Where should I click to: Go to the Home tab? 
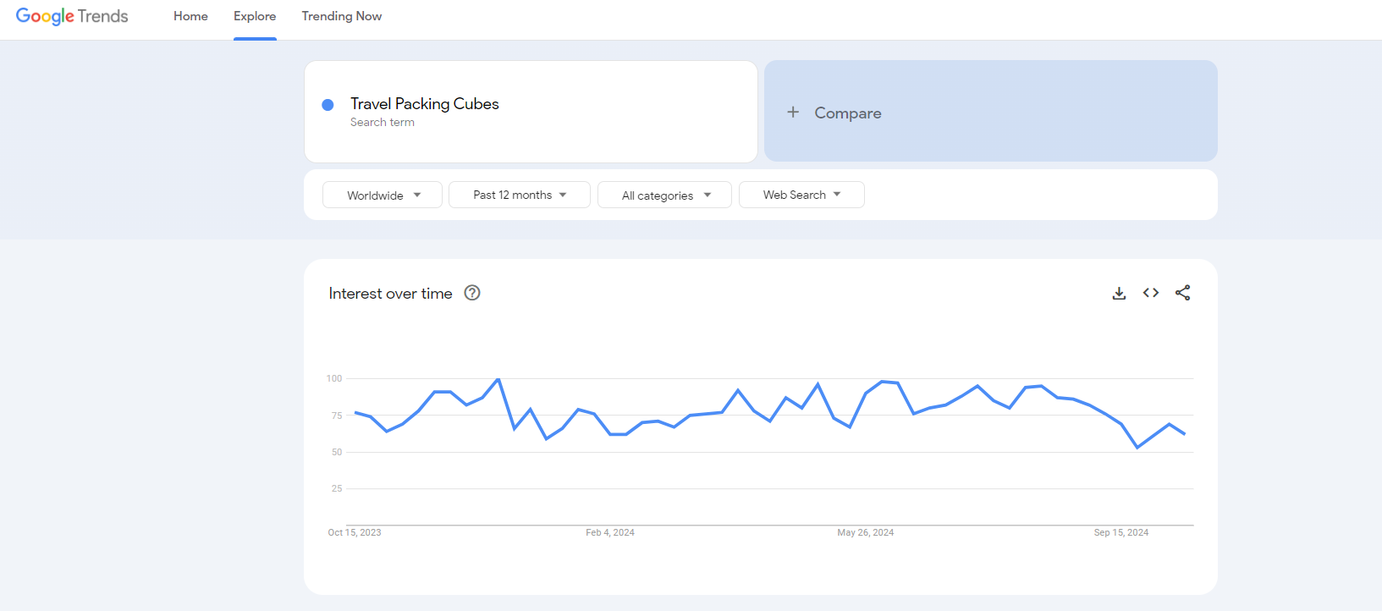coord(190,16)
